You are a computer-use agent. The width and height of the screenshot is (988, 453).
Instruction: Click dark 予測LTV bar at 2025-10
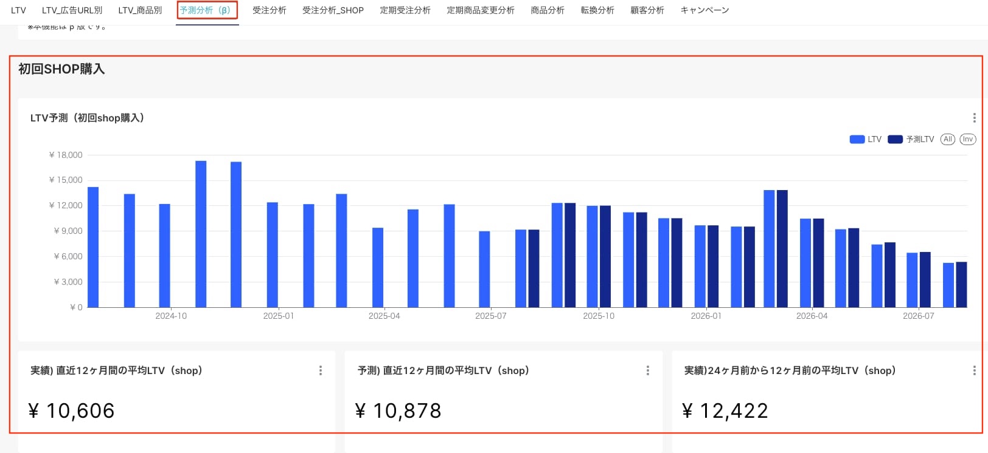[605, 256]
